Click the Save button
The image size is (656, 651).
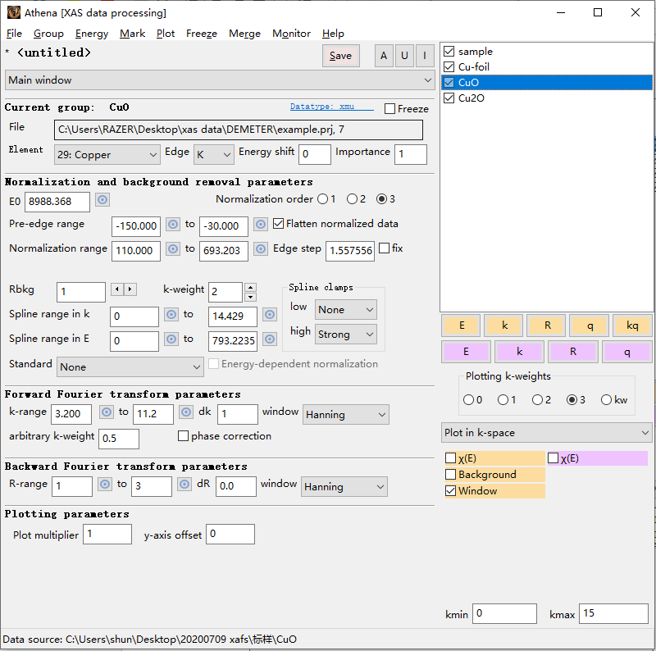coord(340,56)
